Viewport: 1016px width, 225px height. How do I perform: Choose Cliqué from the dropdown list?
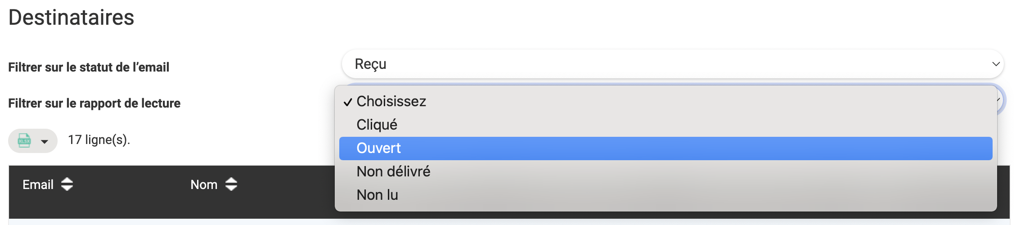[377, 125]
